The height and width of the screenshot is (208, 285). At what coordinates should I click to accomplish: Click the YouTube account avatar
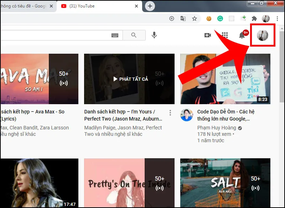[x=263, y=35]
